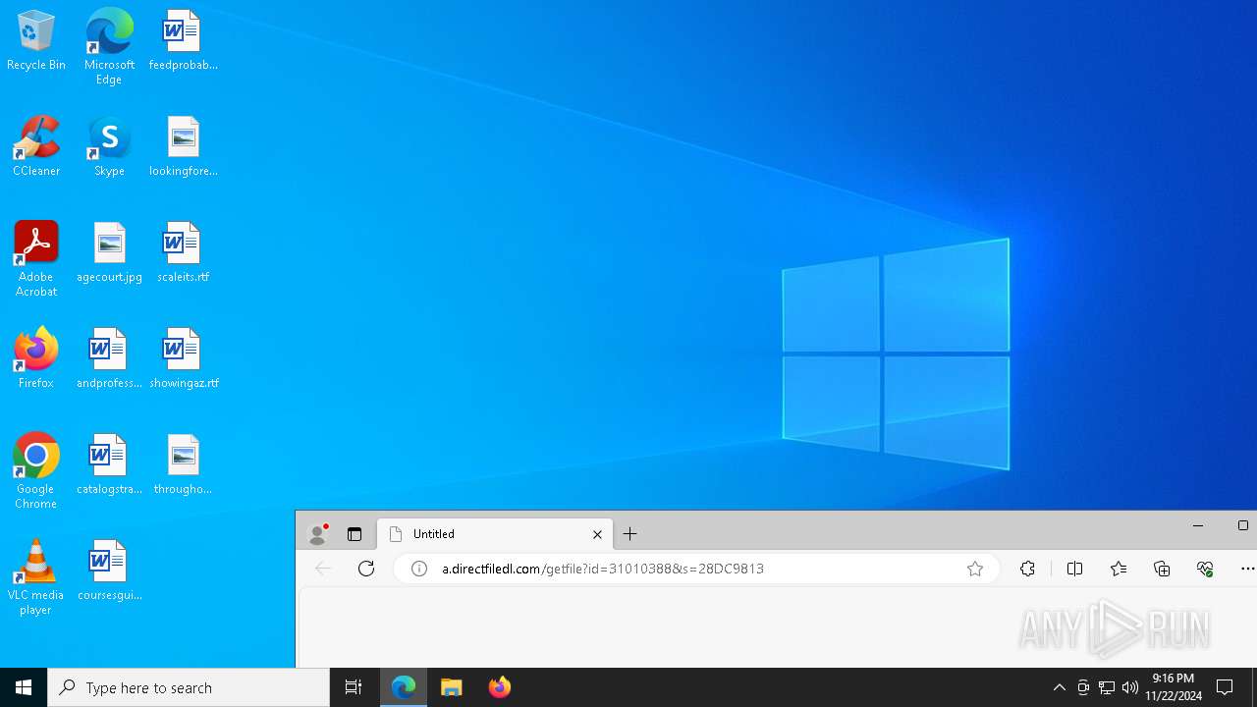Open volume control tray icon
This screenshot has width=1257, height=707.
[x=1130, y=687]
